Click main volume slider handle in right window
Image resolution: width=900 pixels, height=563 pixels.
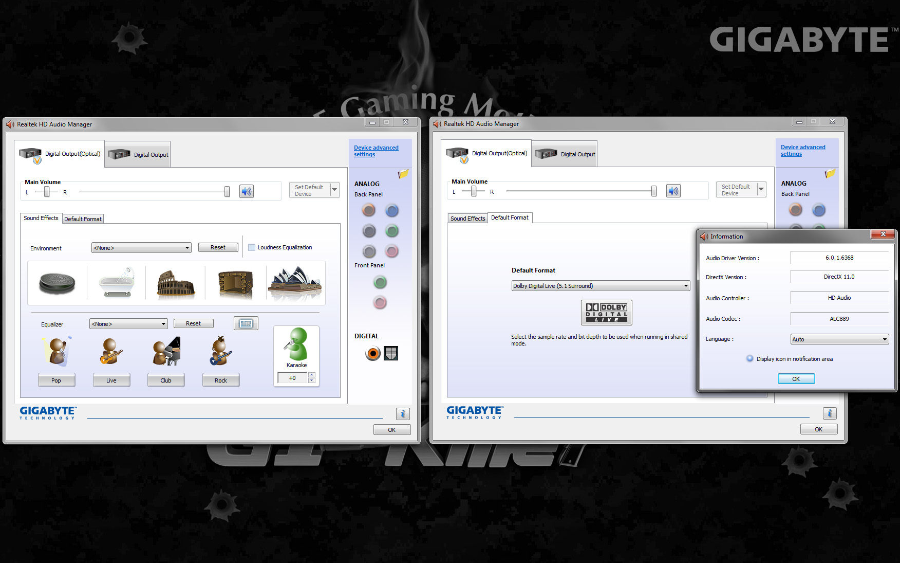click(654, 191)
